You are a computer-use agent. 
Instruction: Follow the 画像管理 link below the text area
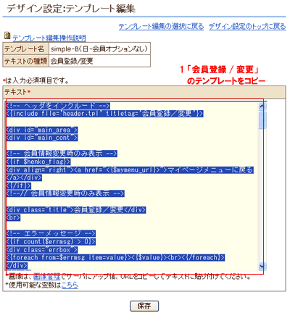pyautogui.click(x=46, y=276)
